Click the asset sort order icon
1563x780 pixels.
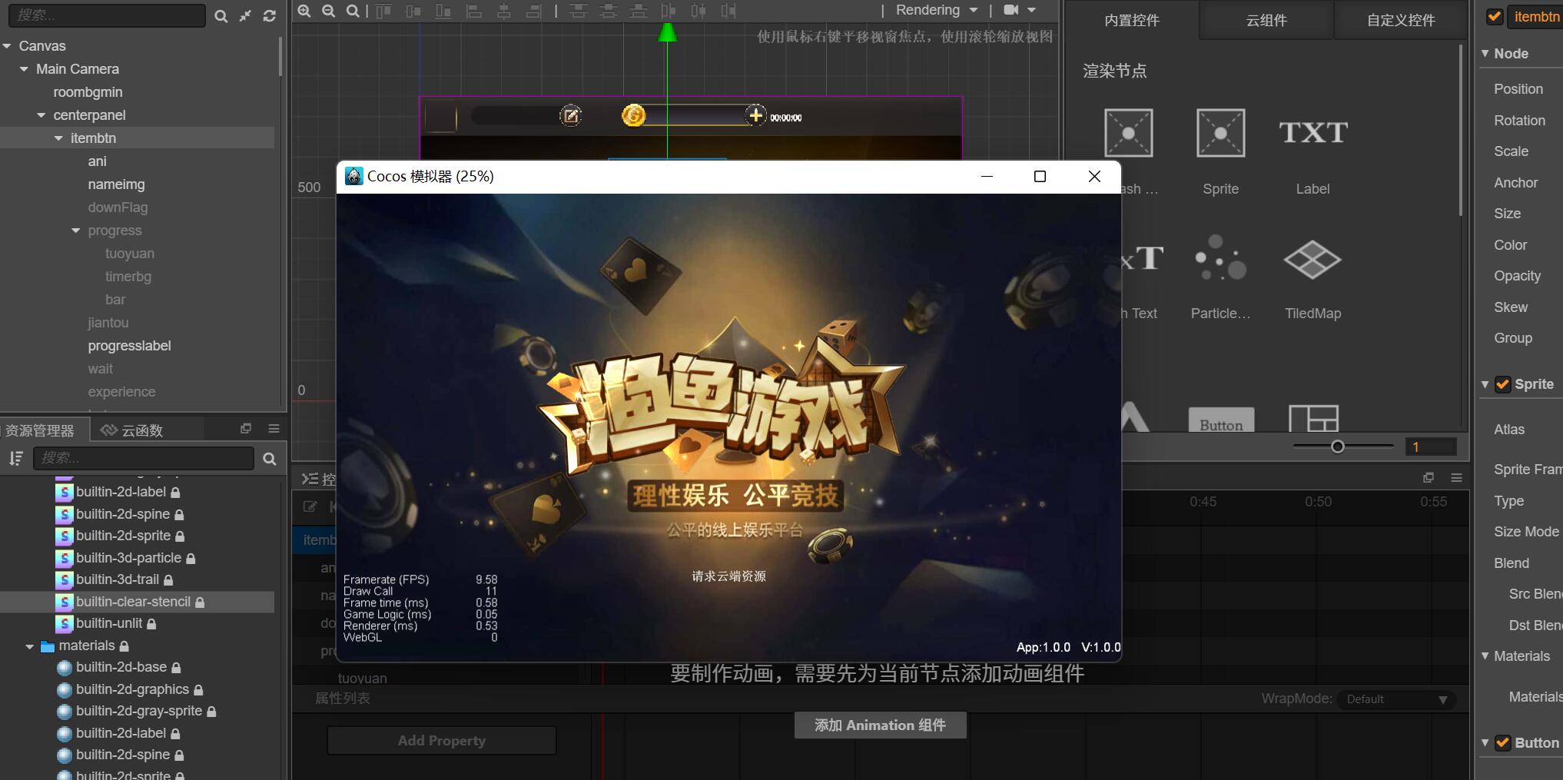click(15, 458)
